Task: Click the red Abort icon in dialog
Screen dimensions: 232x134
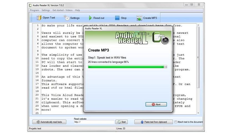Action: 153,104
